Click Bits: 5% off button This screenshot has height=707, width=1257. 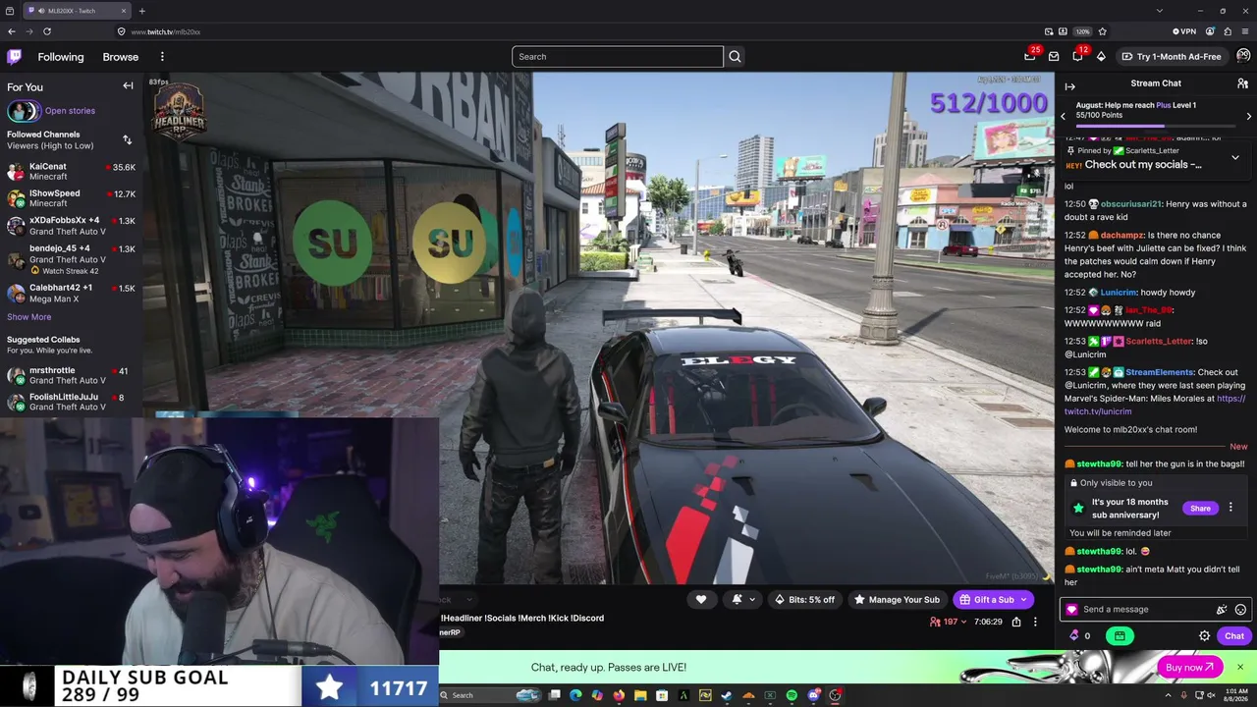(804, 599)
